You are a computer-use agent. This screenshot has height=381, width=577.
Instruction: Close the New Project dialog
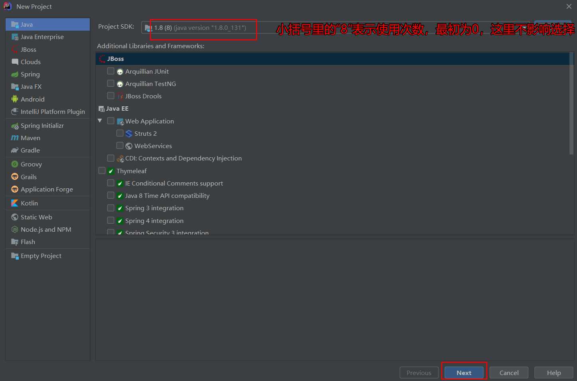pyautogui.click(x=569, y=6)
